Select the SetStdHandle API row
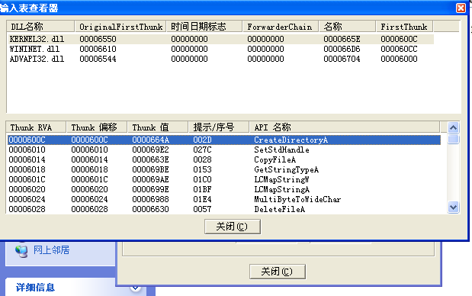 [x=224, y=150]
